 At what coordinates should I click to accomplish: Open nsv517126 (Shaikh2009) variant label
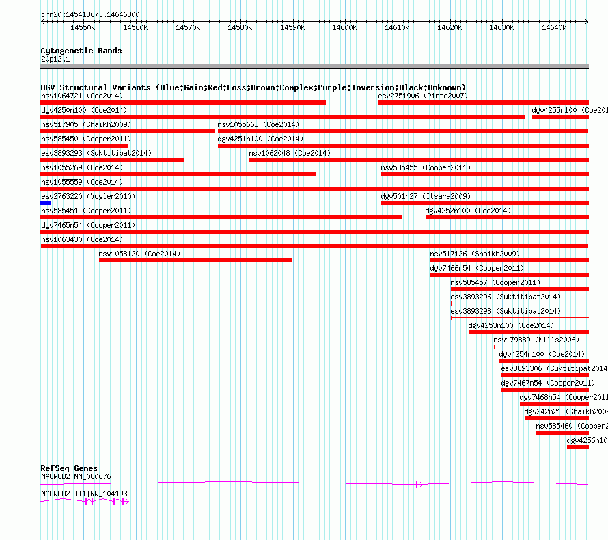pyautogui.click(x=475, y=254)
